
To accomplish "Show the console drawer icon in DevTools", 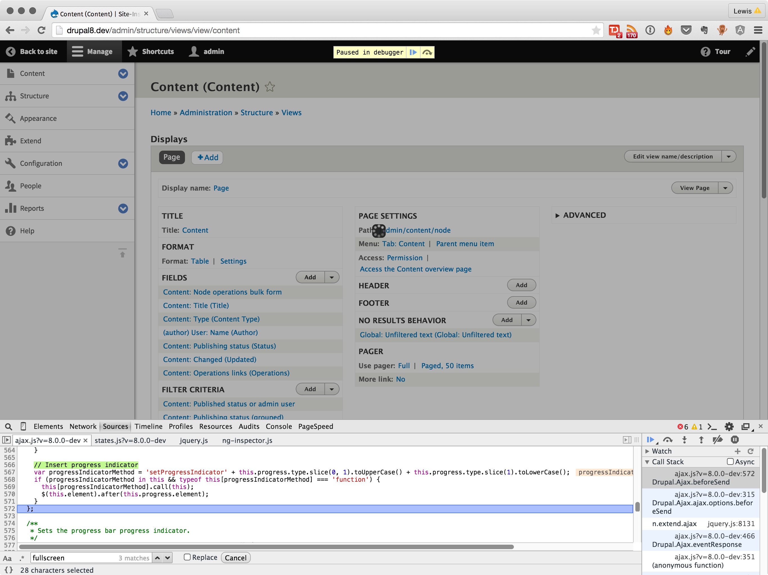I will pos(712,427).
